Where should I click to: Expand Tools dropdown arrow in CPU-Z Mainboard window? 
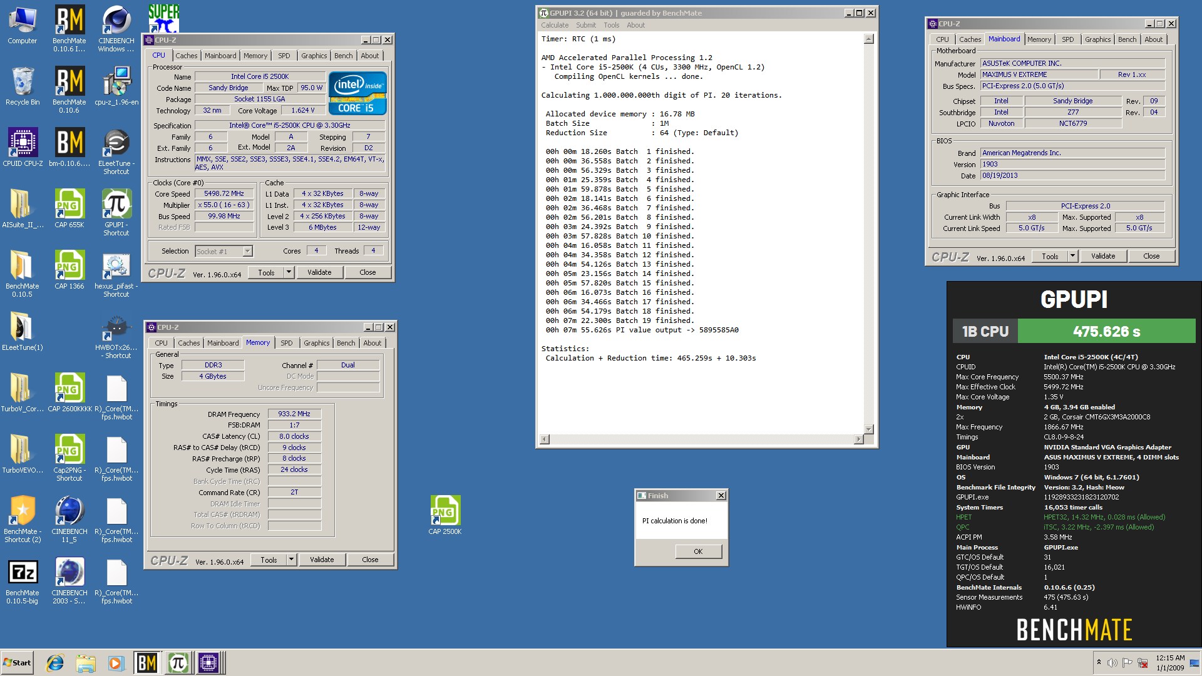[1073, 256]
